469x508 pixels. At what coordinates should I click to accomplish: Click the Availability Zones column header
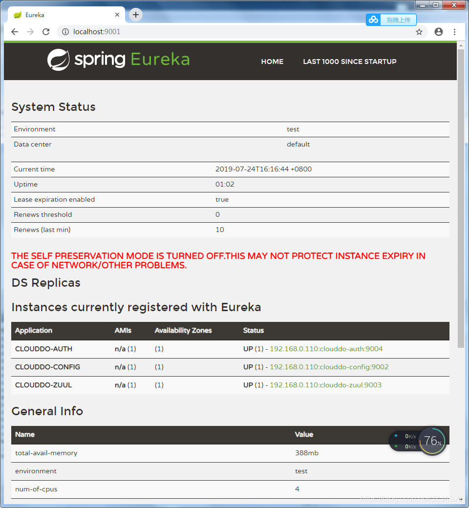pos(183,331)
